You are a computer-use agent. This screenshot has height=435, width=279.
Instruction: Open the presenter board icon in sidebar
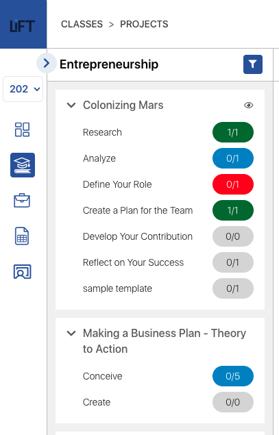pyautogui.click(x=22, y=271)
